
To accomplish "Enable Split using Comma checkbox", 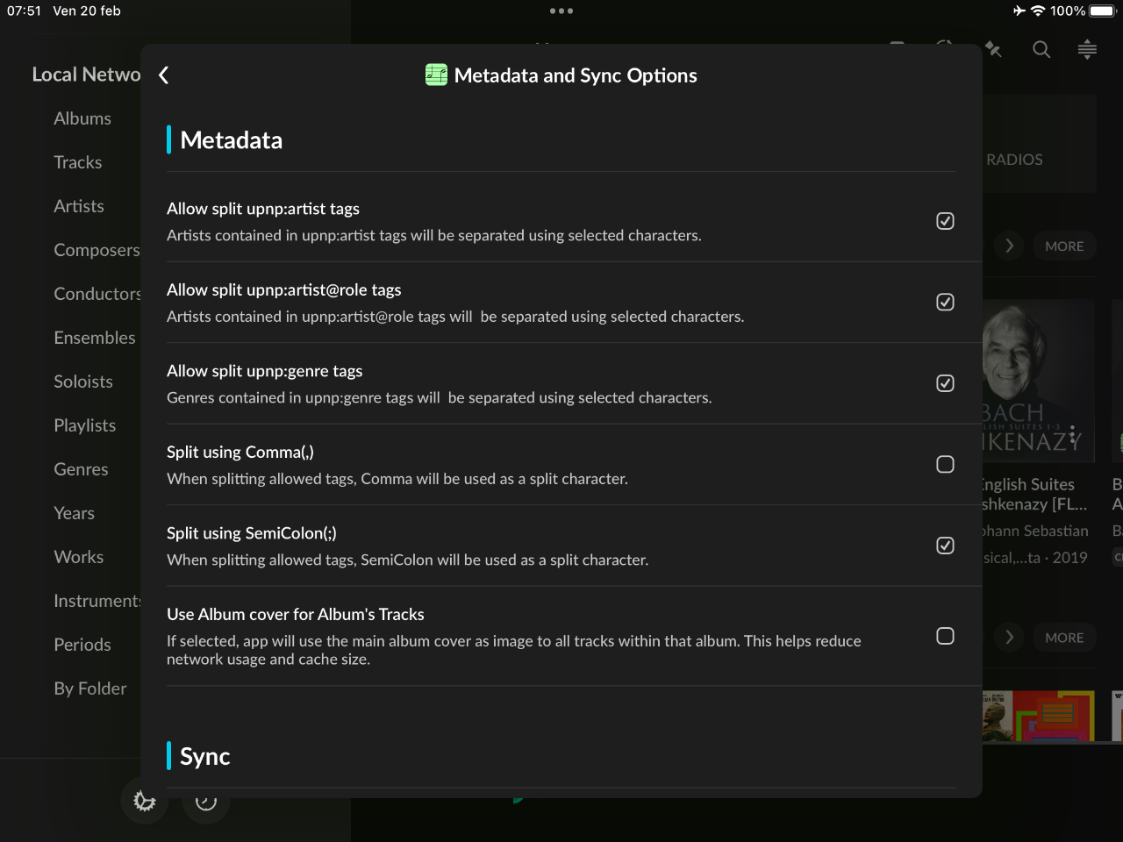I will click(x=945, y=464).
